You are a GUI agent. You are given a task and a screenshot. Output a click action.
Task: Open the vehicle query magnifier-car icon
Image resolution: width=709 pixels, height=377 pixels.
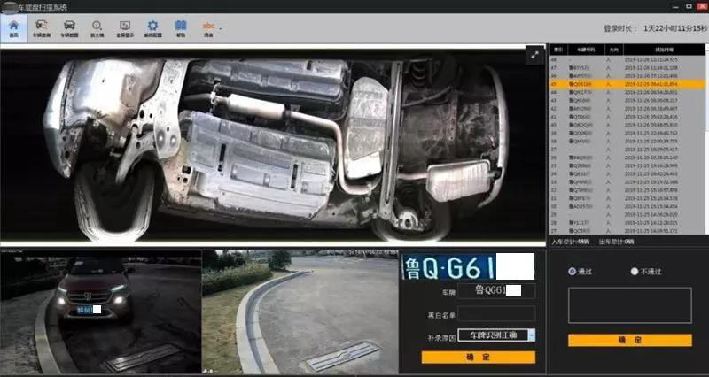41,29
